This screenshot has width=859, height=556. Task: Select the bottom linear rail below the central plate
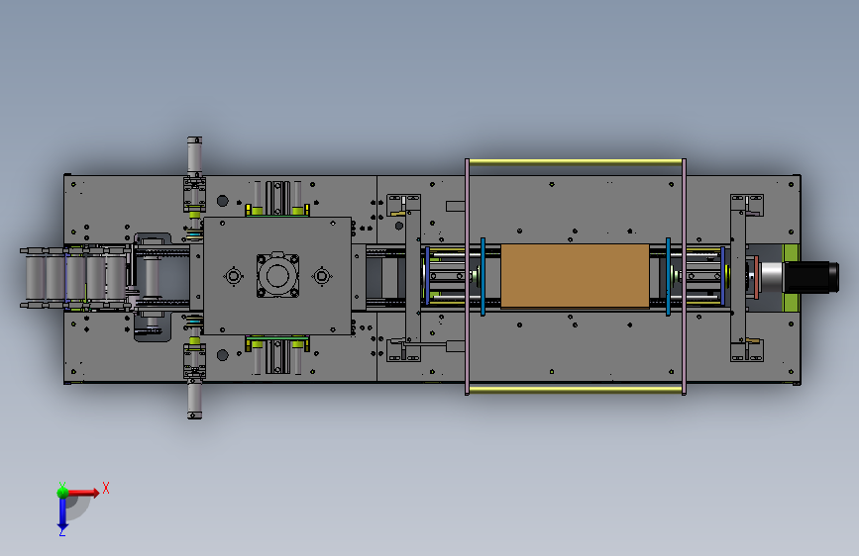(277, 357)
